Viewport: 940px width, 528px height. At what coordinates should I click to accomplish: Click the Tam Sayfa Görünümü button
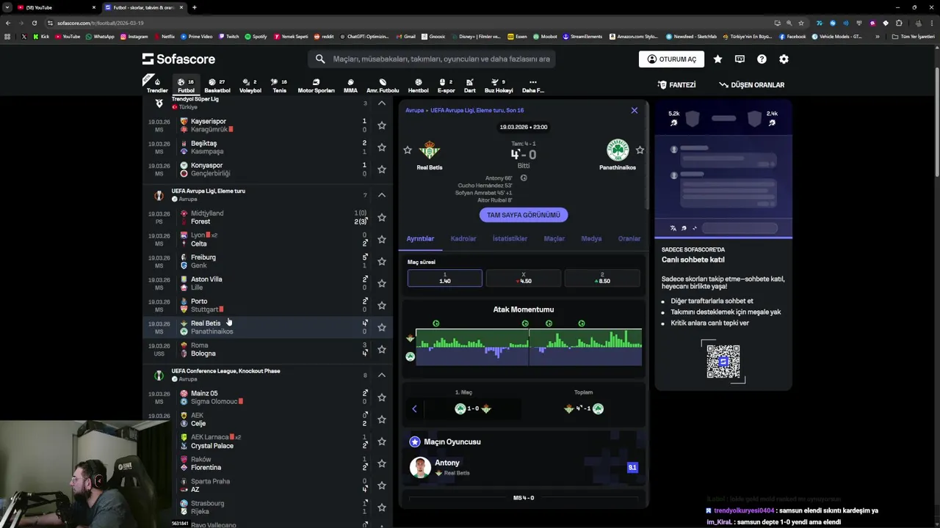524,215
